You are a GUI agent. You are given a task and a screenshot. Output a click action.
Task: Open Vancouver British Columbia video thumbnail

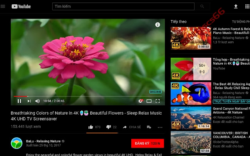pos(191,142)
